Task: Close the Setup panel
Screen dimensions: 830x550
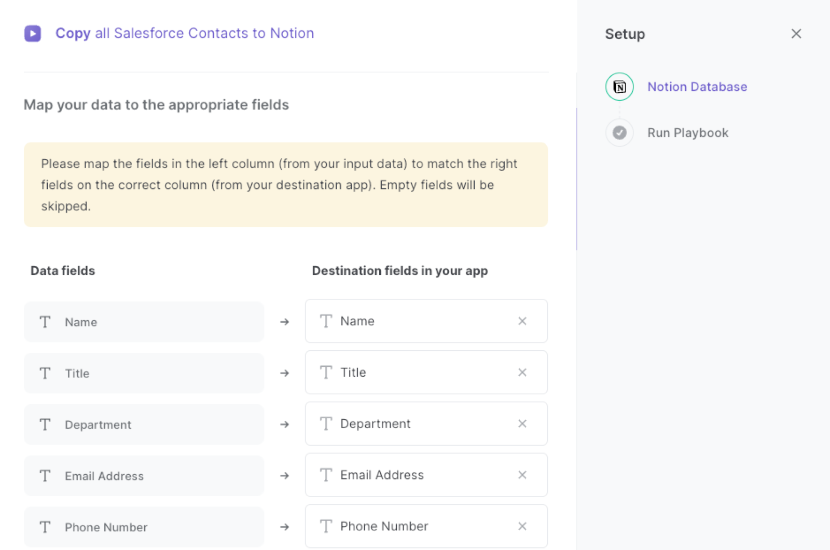Action: tap(796, 33)
